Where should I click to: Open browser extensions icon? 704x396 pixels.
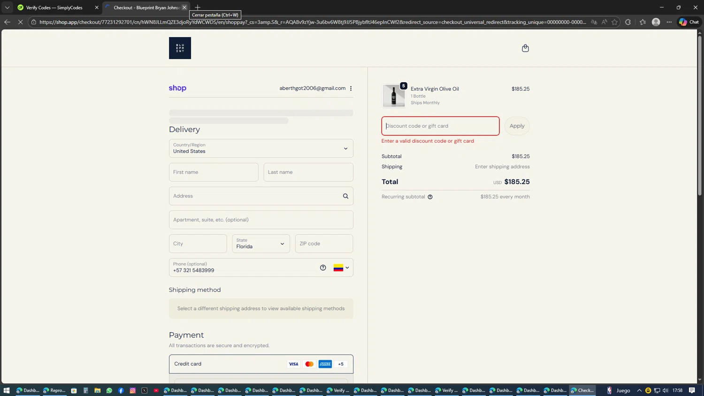click(x=628, y=22)
